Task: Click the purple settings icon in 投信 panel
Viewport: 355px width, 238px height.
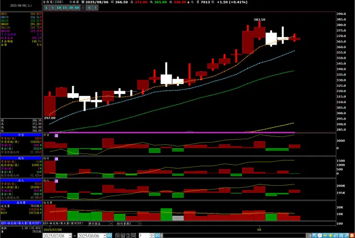Action: click(57, 159)
